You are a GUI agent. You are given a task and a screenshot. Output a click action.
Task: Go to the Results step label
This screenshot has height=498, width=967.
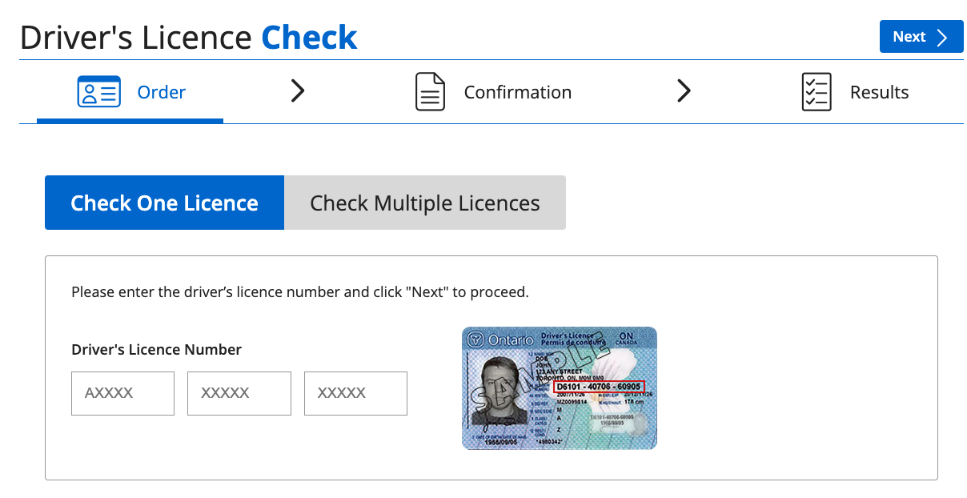879,92
